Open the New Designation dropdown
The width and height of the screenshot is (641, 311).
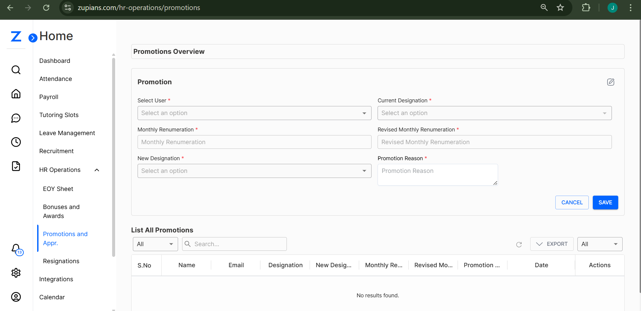[254, 171]
